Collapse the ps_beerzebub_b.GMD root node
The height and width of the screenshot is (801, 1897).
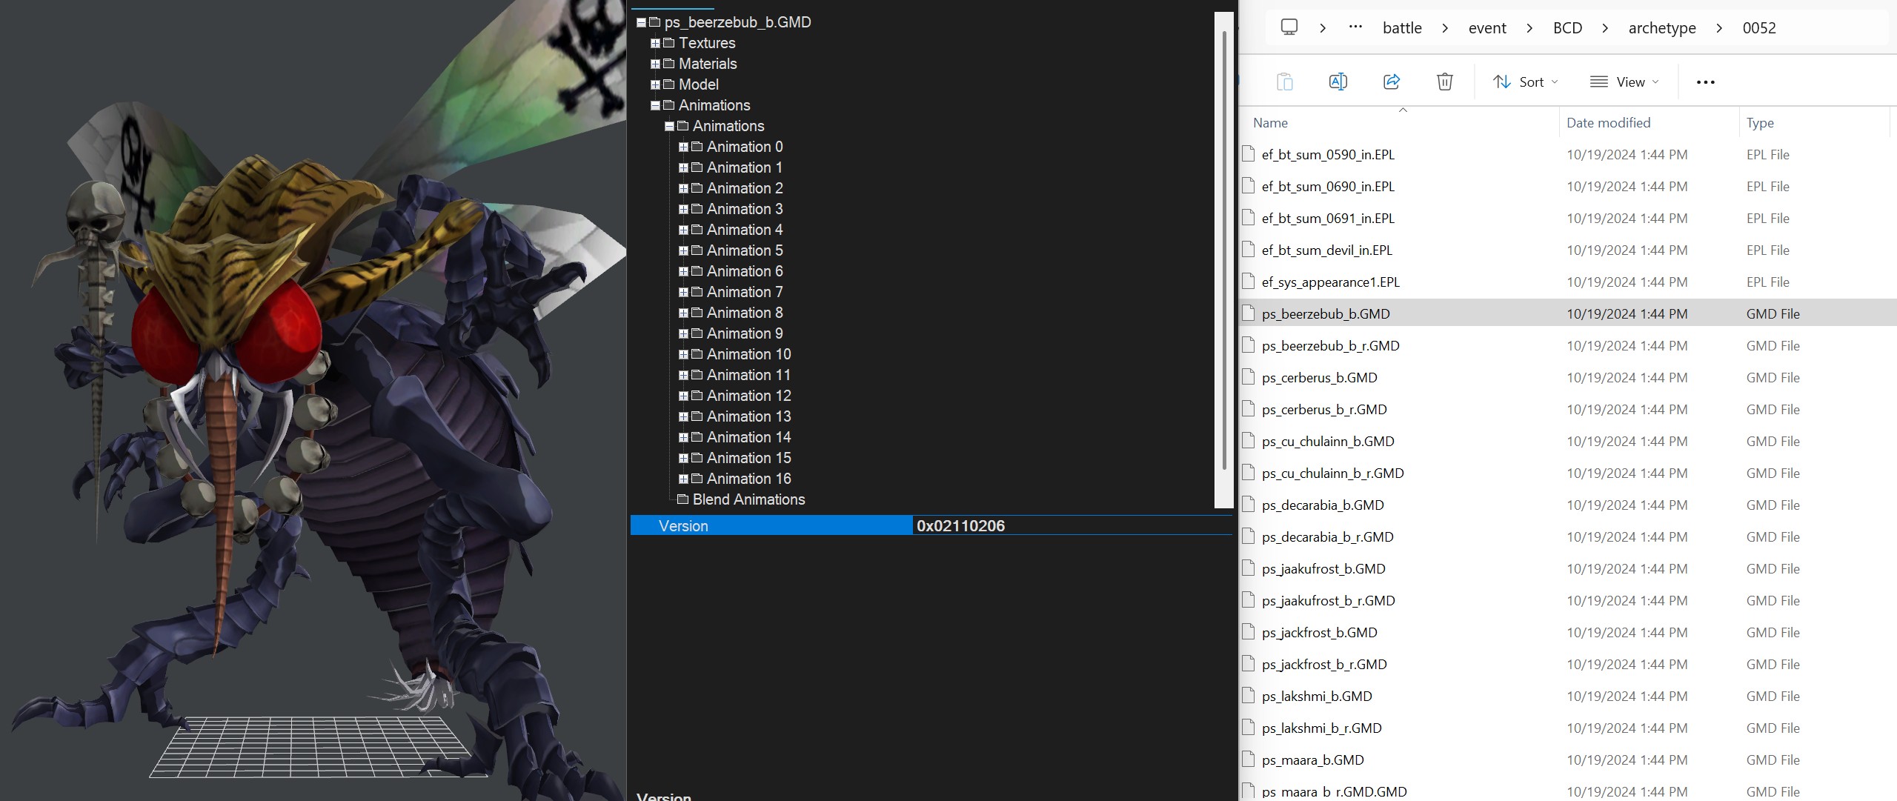(x=642, y=22)
